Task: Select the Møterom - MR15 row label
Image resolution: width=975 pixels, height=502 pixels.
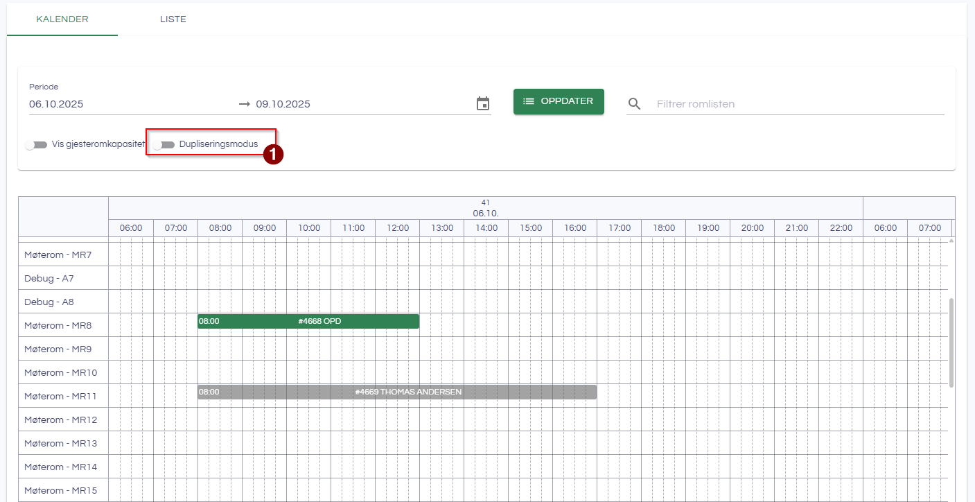Action: [63, 490]
